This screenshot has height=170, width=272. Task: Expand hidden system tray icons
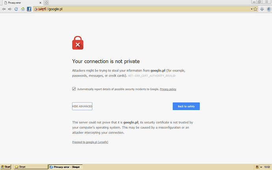(261, 167)
